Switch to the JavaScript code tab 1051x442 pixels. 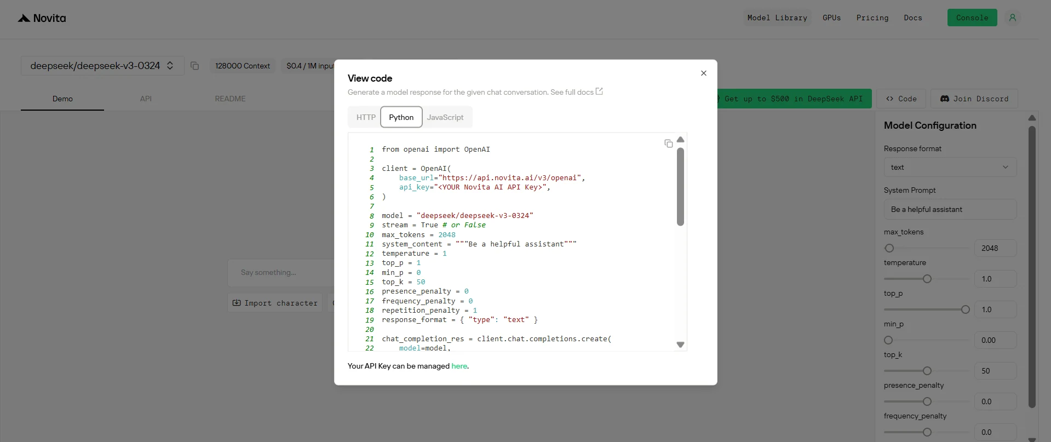tap(445, 117)
